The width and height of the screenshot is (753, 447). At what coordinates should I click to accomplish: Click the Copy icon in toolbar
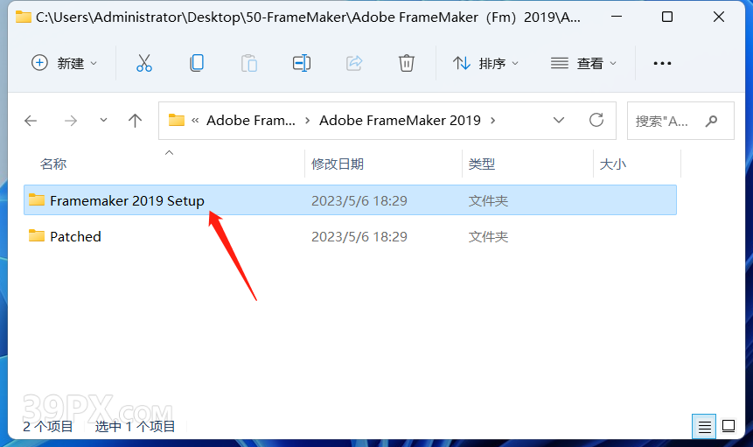(197, 63)
